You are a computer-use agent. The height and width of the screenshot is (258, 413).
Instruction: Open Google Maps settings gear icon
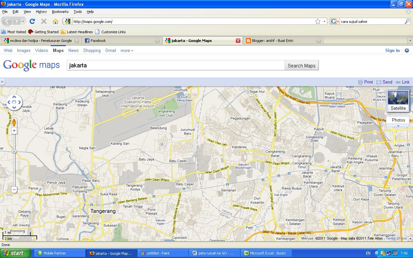[407, 50]
